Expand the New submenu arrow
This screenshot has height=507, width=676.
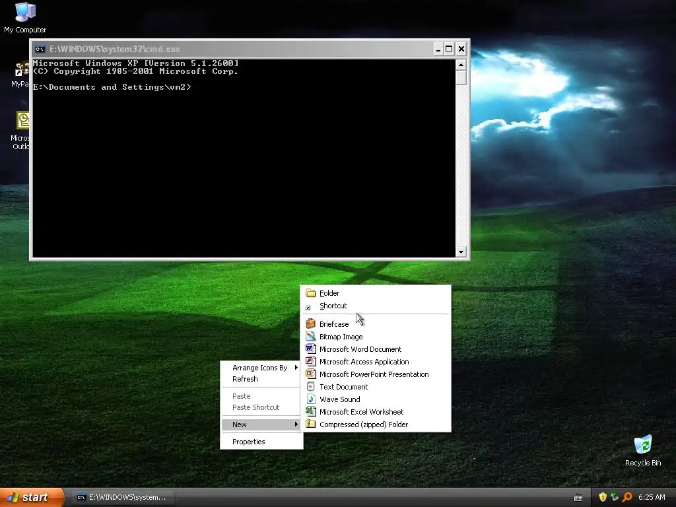coord(296,424)
